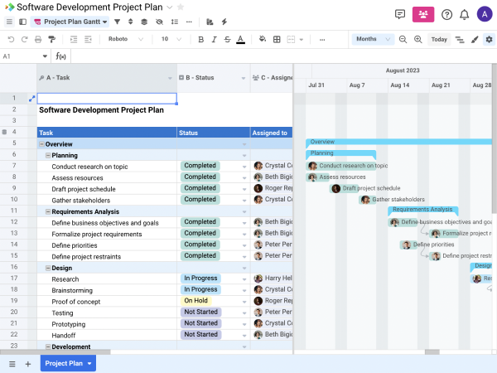This screenshot has width=497, height=373.
Task: Open the text color picker
Action: click(240, 39)
